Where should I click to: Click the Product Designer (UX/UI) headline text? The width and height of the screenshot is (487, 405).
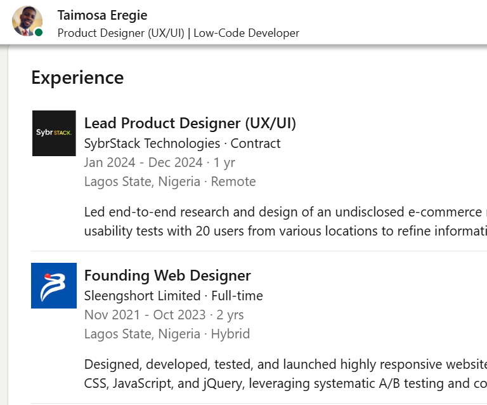[x=120, y=33]
